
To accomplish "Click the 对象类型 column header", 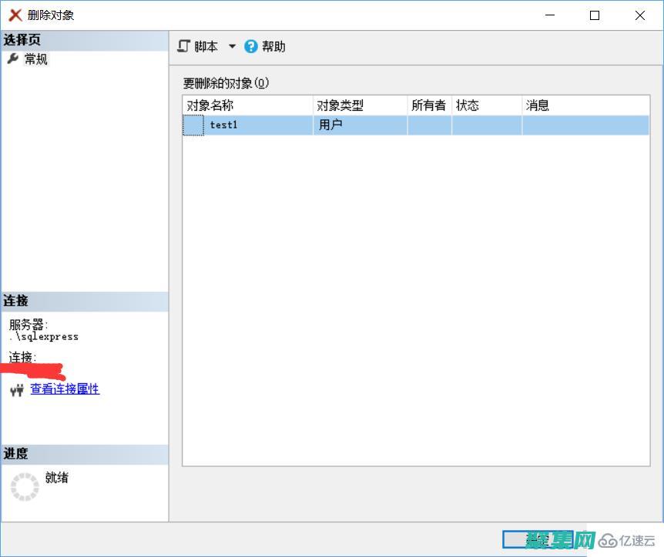I will click(x=360, y=105).
